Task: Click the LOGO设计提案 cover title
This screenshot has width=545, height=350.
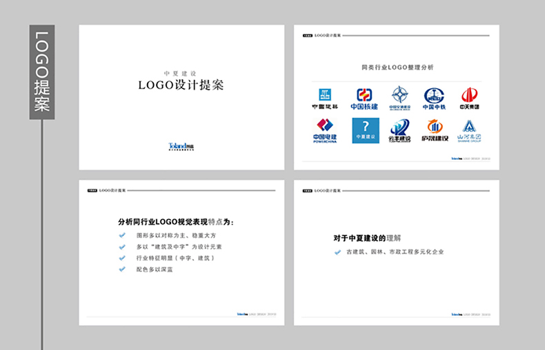Action: coord(181,85)
